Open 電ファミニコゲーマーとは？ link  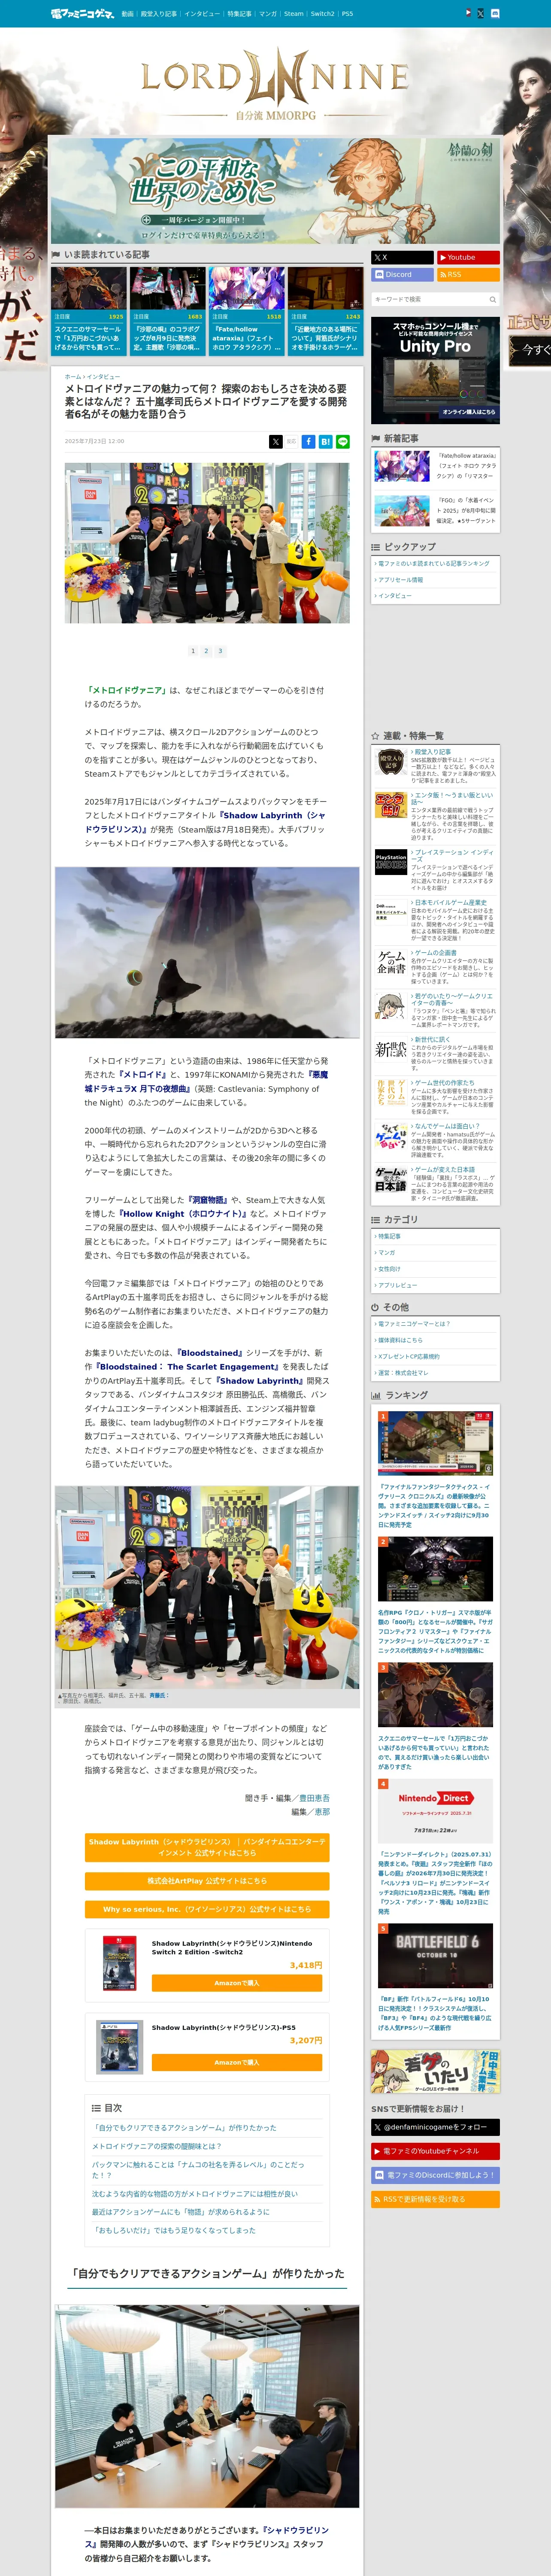point(413,1324)
